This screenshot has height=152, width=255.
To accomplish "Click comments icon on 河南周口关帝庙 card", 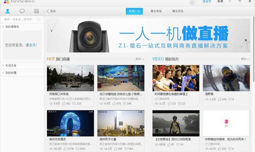I will coord(74,103).
